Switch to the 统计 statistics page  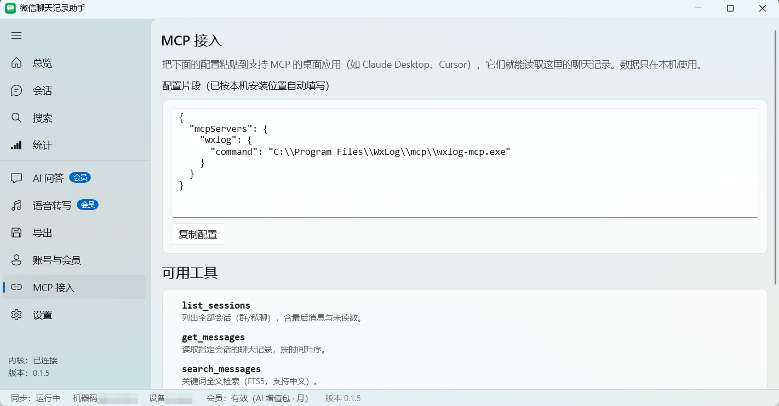[x=75, y=145]
